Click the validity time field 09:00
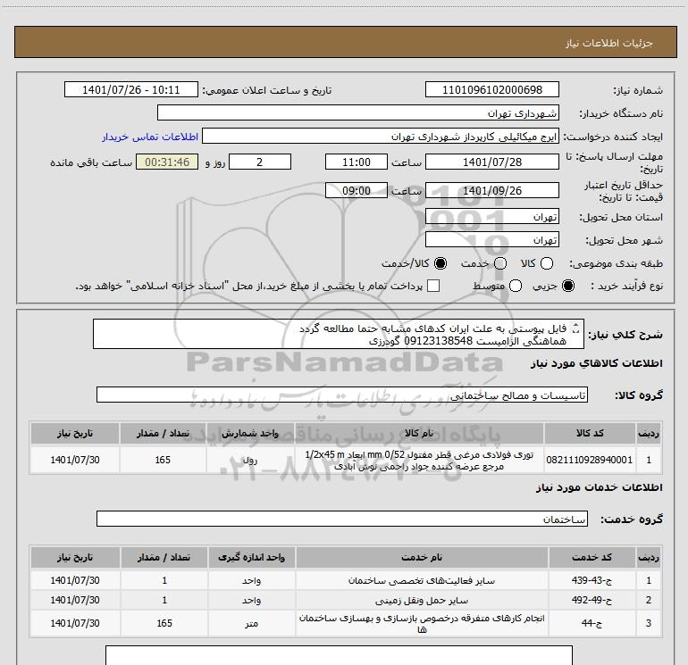 point(357,190)
